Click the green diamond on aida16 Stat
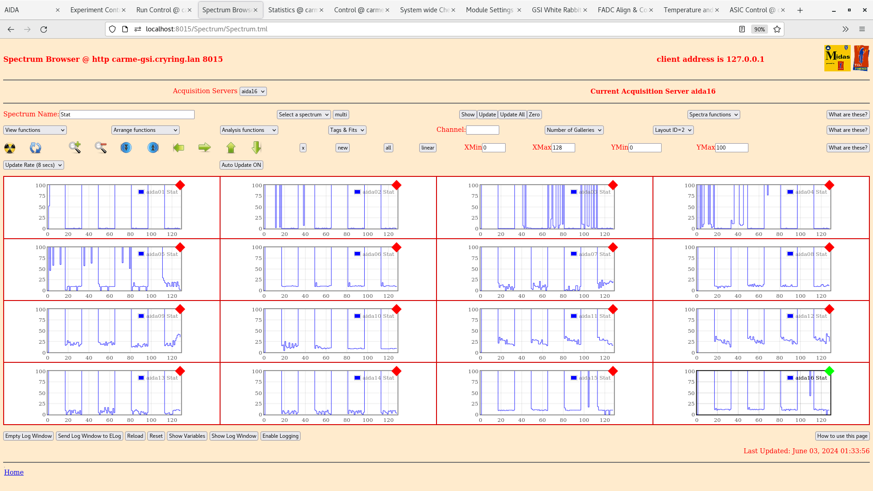The width and height of the screenshot is (873, 491). [x=829, y=371]
